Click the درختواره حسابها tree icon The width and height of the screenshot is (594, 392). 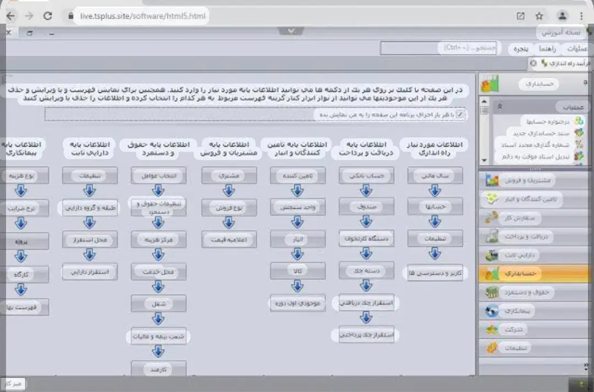579,121
